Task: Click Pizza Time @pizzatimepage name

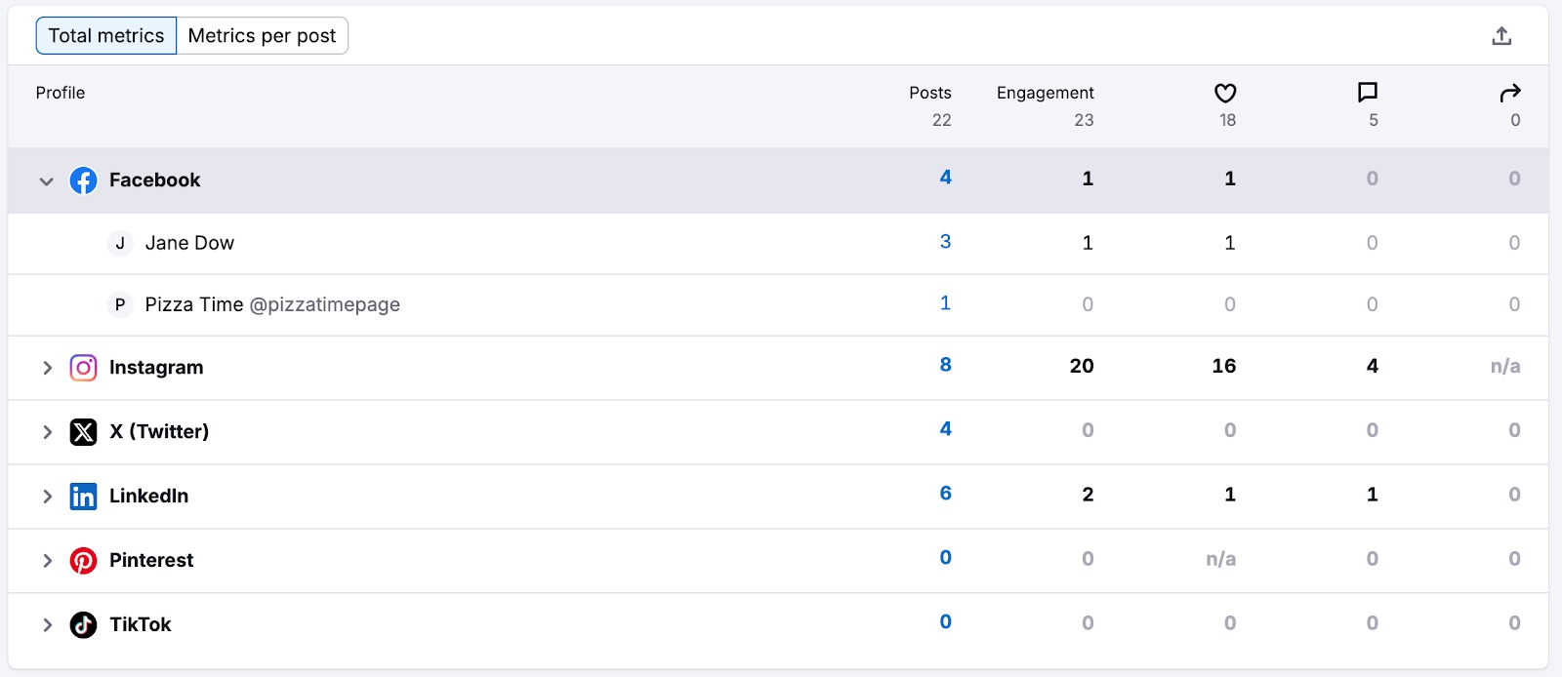Action: click(272, 304)
